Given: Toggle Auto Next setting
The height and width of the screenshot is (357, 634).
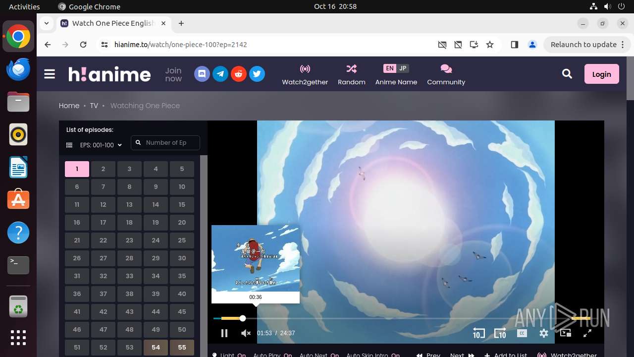Looking at the screenshot, I should click(x=319, y=355).
